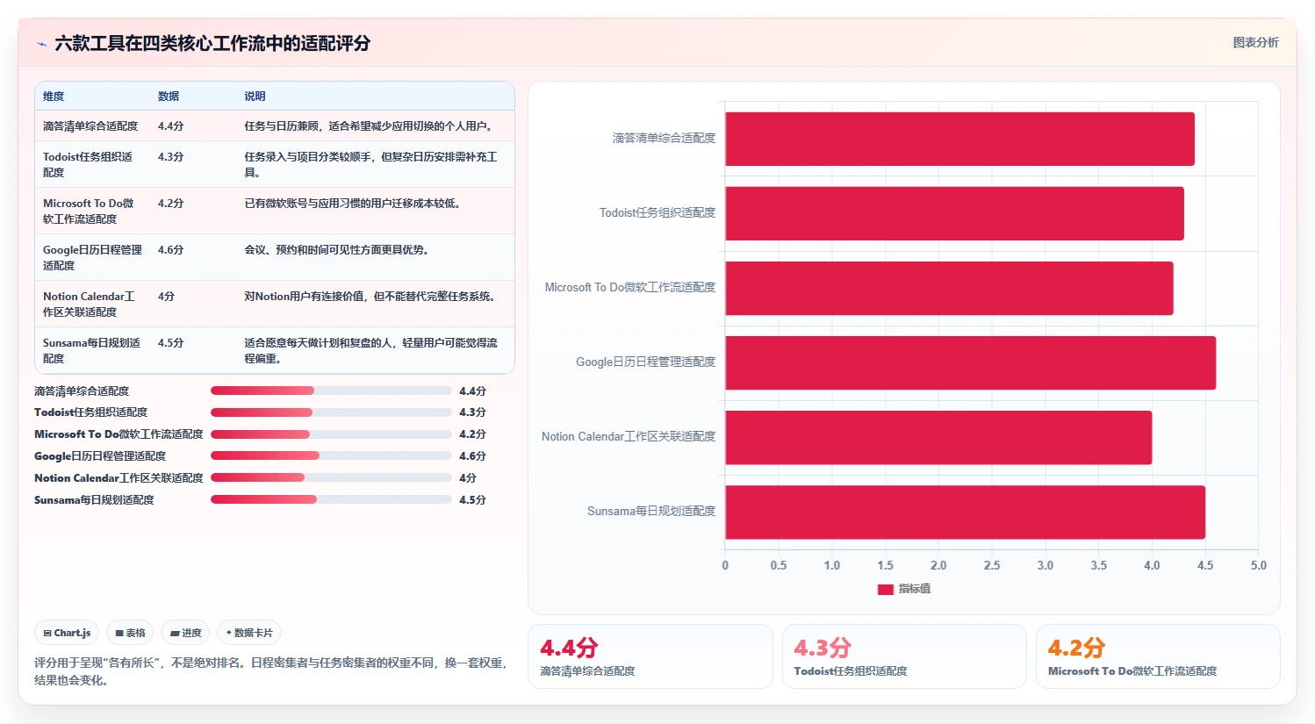Image resolution: width=1315 pixels, height=724 pixels.
Task: Click the Todoist任务组织适配度 progress bar
Action: (x=331, y=412)
